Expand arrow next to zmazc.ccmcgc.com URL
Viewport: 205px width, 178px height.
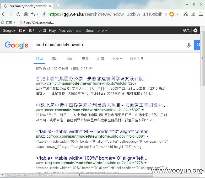(148, 136)
